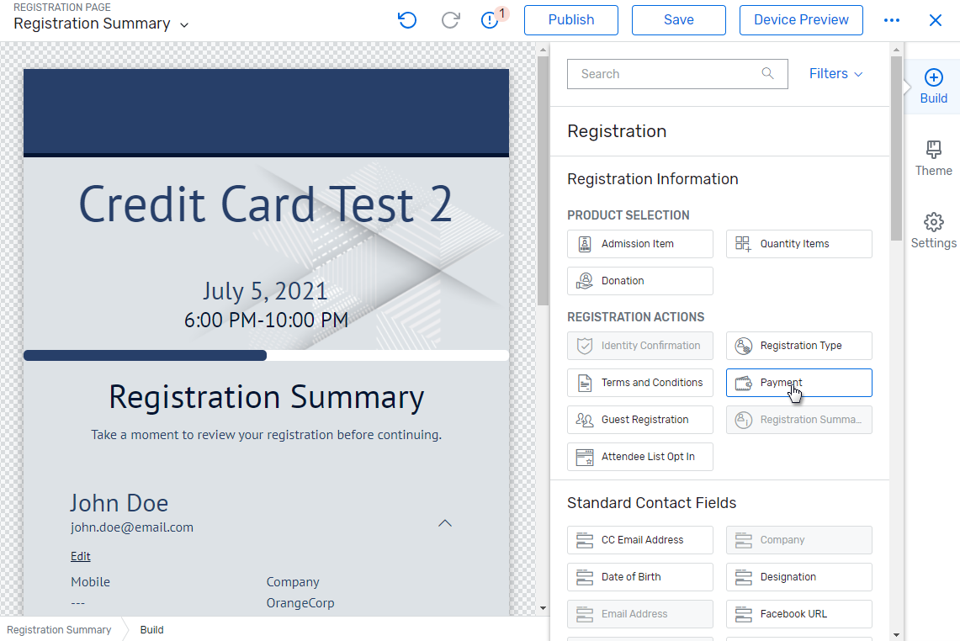Add the Donation widget
Screen dimensions: 960x641
[639, 280]
